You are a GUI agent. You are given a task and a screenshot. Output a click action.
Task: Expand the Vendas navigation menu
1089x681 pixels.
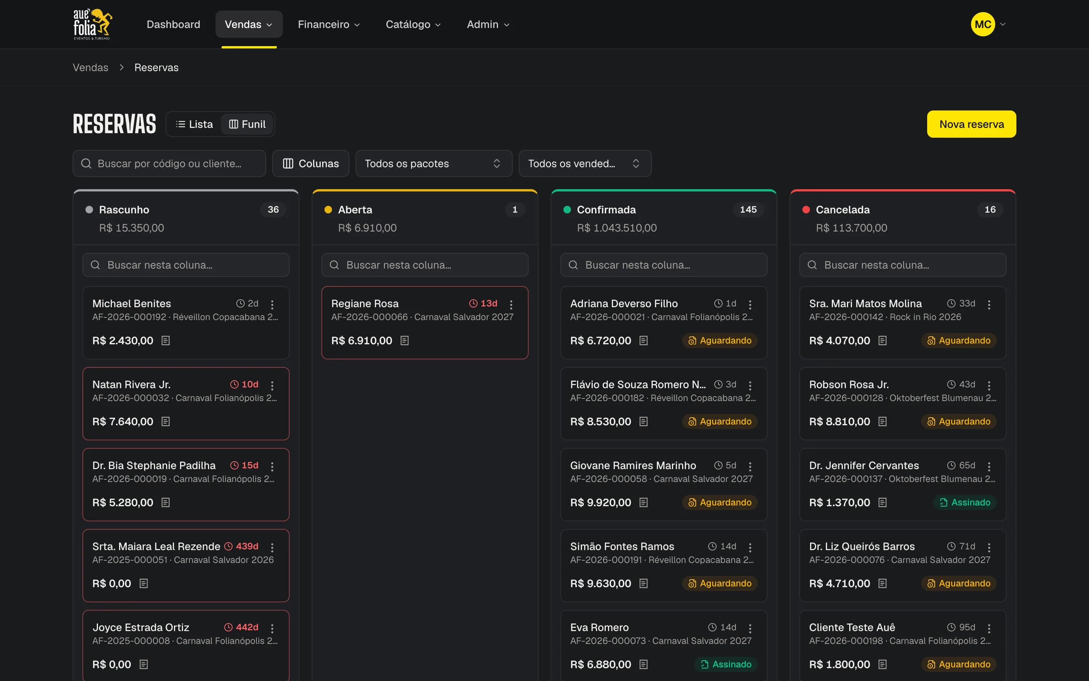tap(249, 24)
